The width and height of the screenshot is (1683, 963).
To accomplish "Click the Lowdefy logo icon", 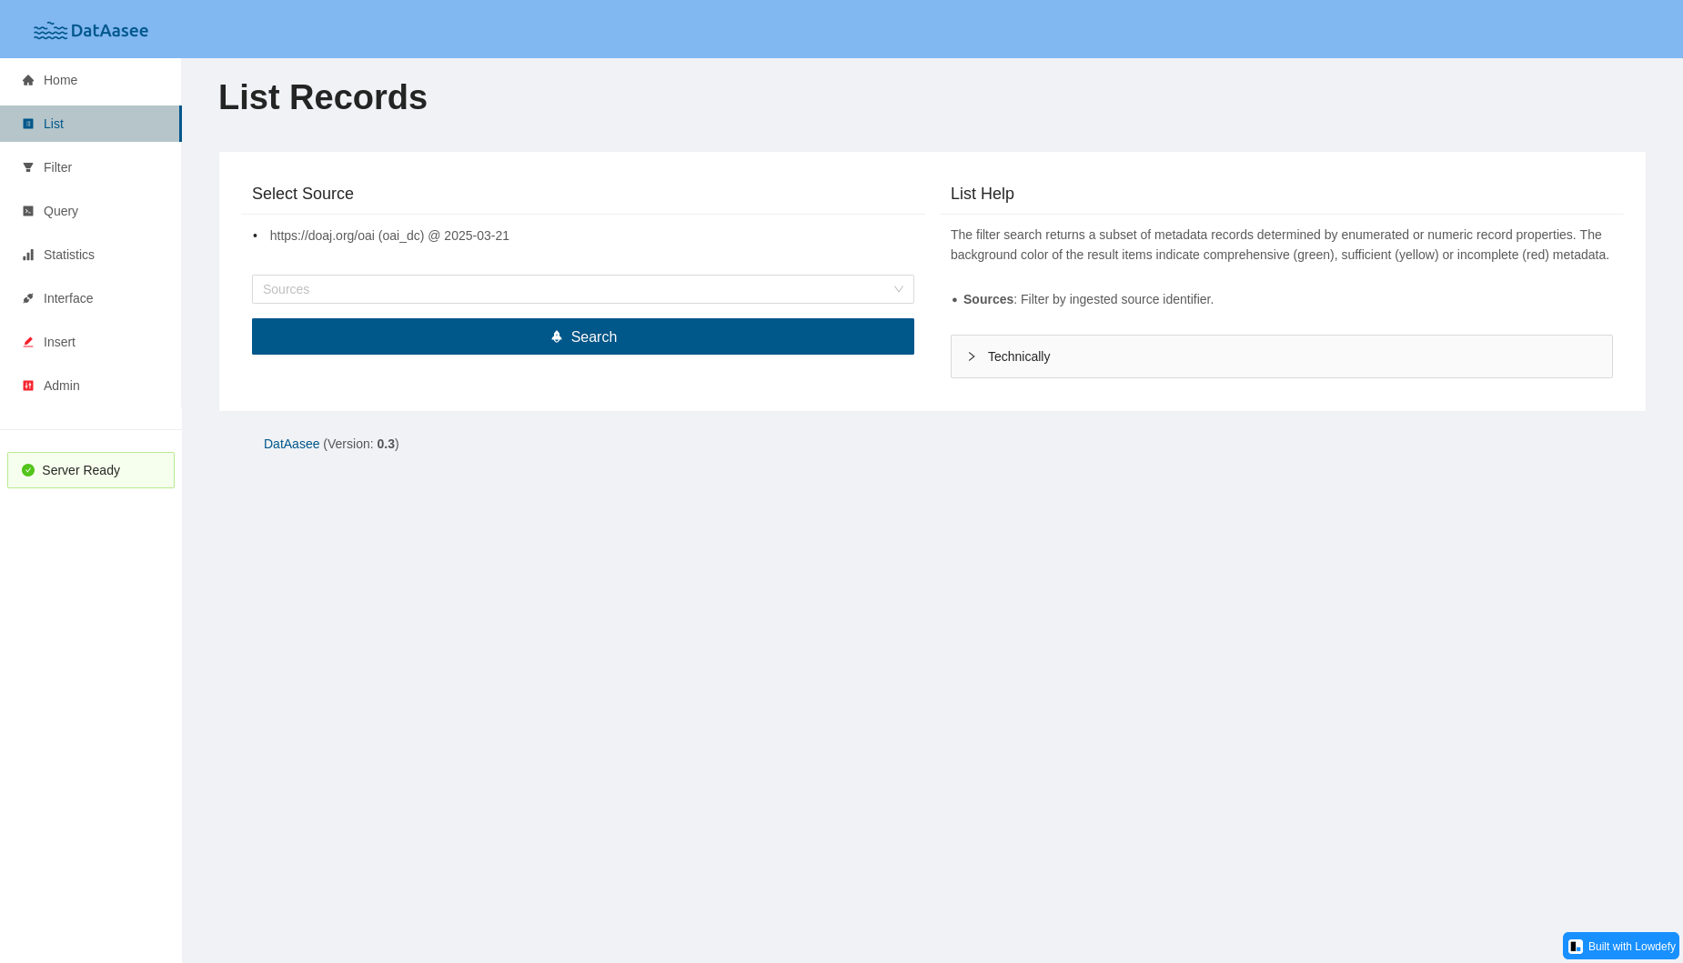I will tap(1577, 947).
